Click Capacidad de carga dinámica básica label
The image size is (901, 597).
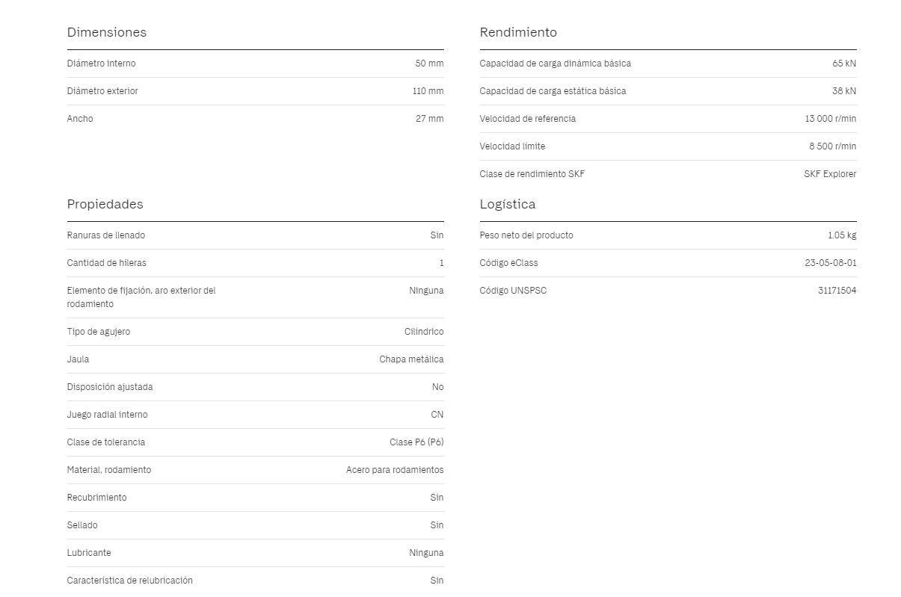pos(555,64)
